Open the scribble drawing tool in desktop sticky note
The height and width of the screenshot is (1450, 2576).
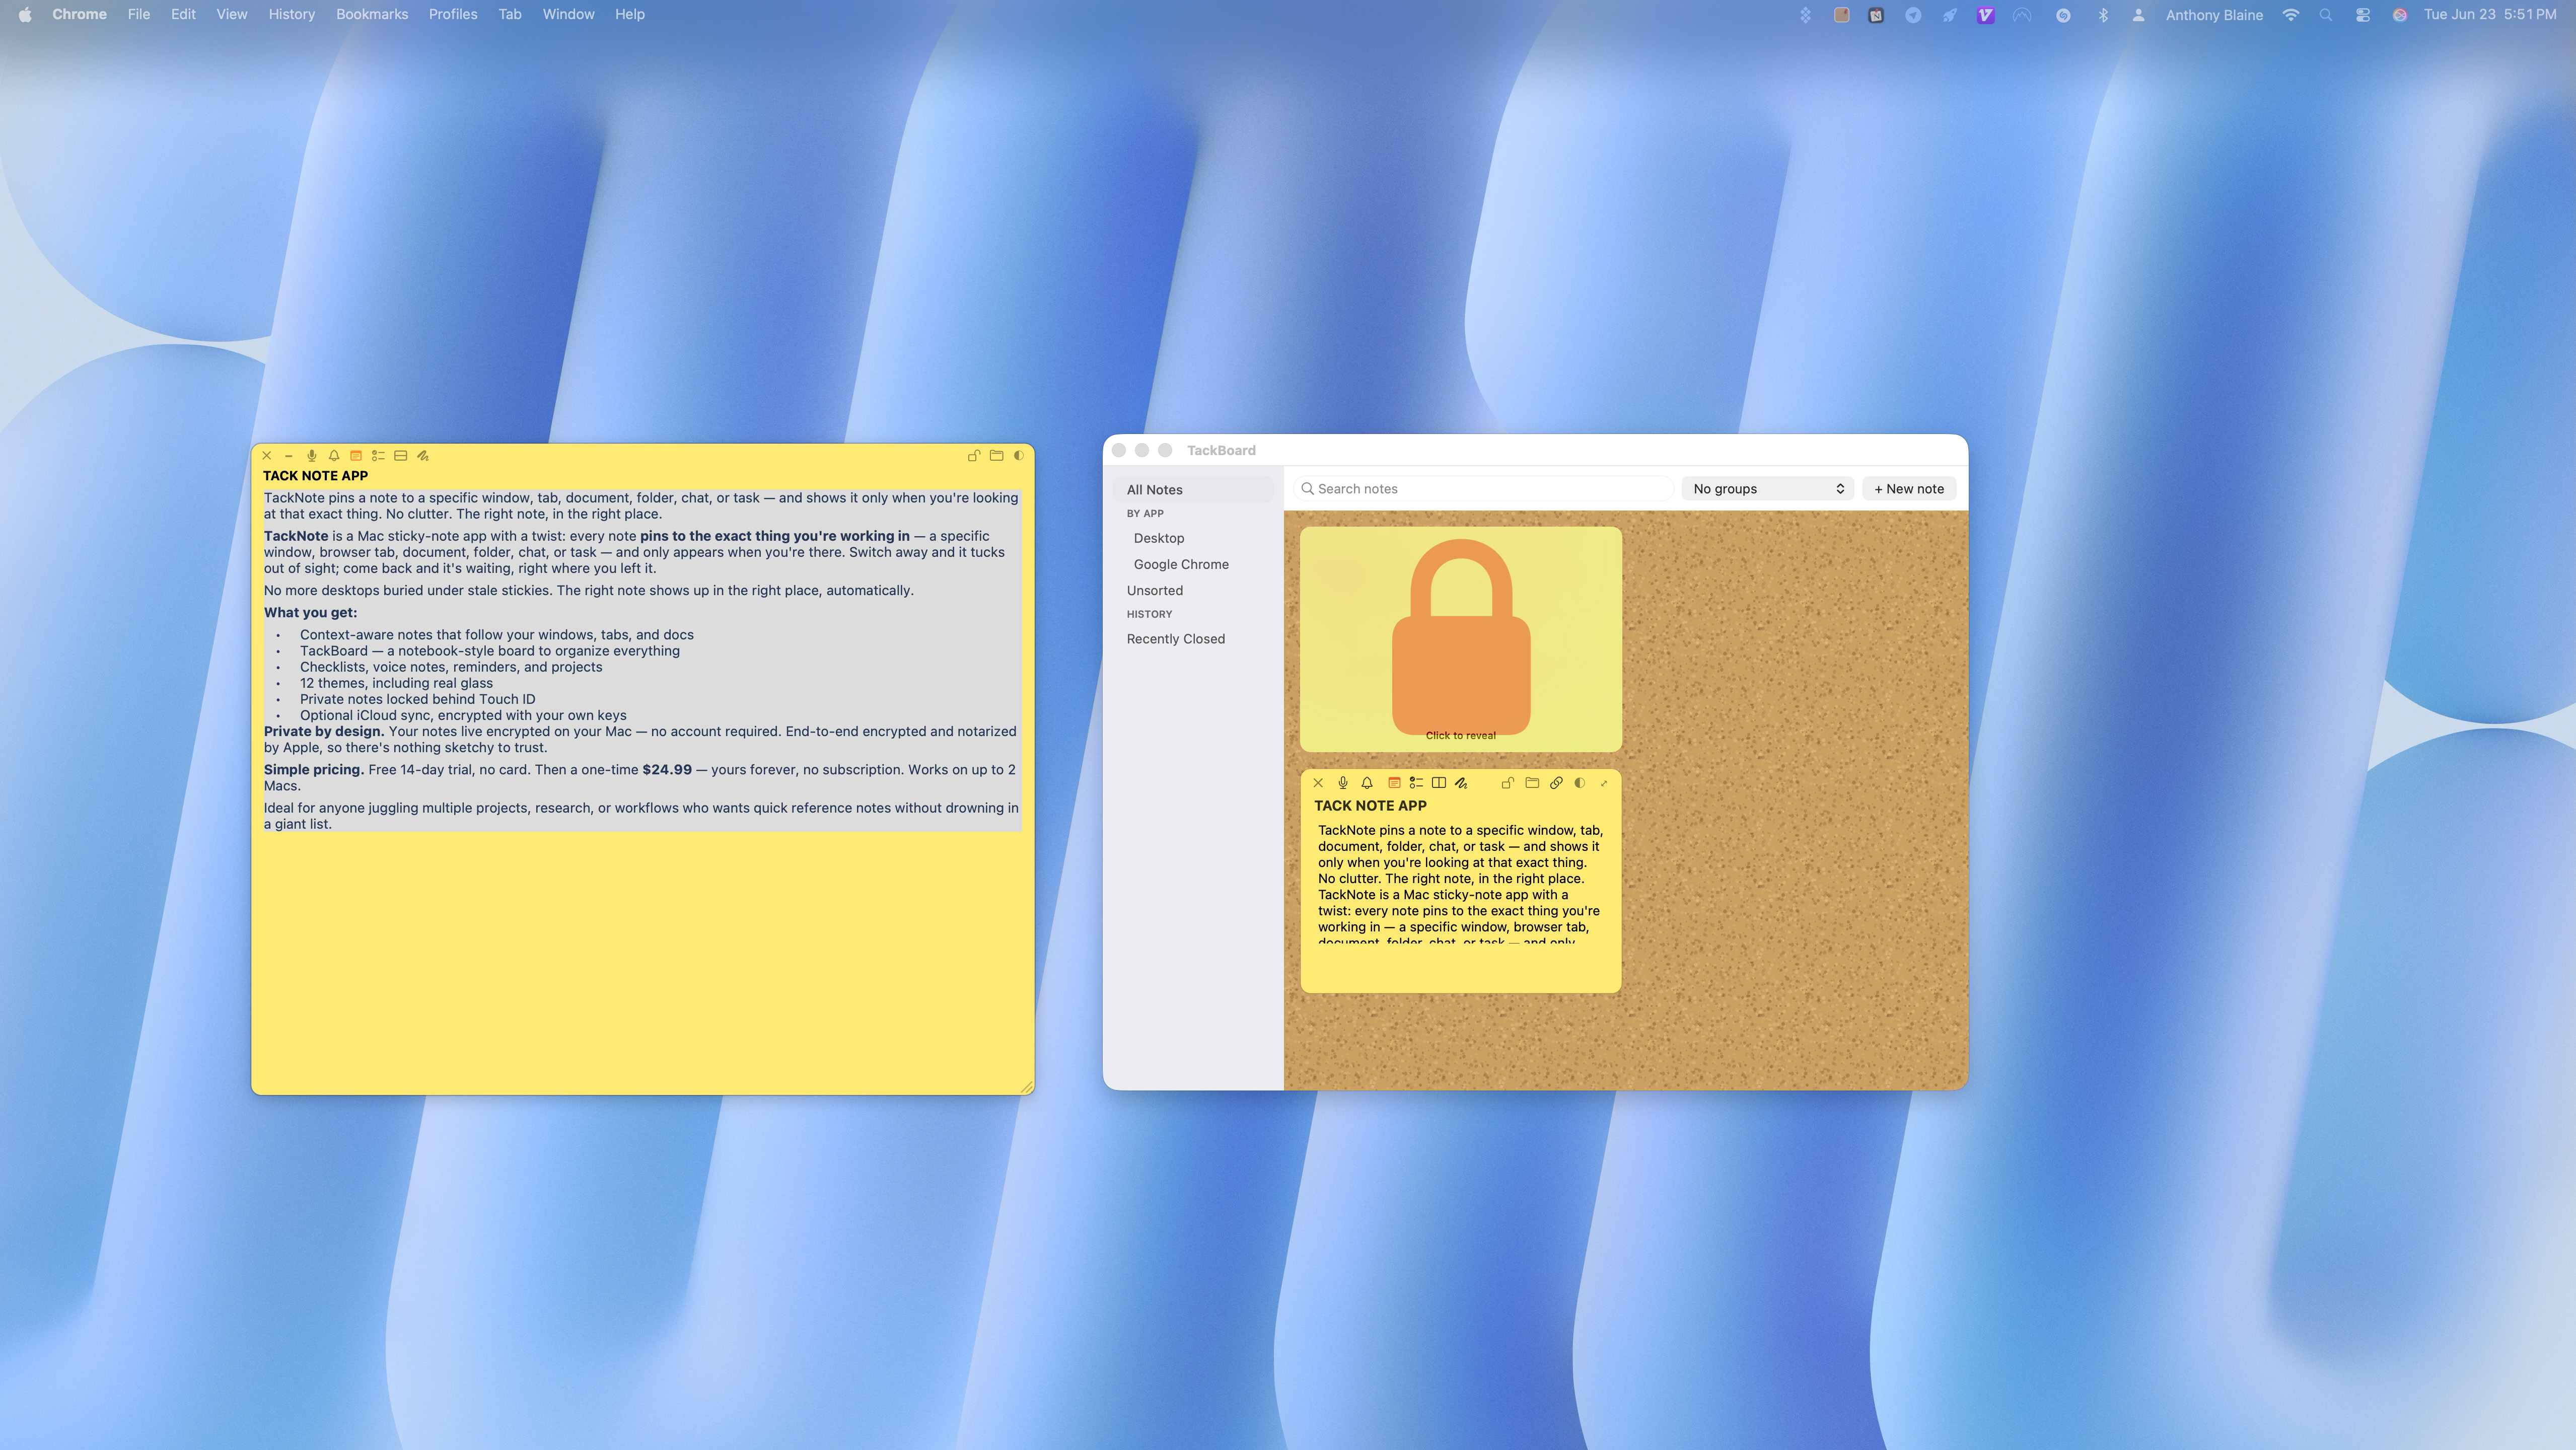point(423,456)
